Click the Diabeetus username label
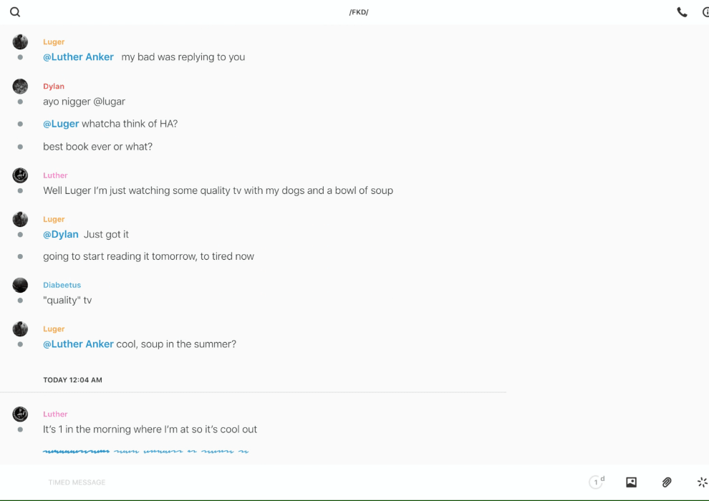This screenshot has height=501, width=709. coord(62,285)
